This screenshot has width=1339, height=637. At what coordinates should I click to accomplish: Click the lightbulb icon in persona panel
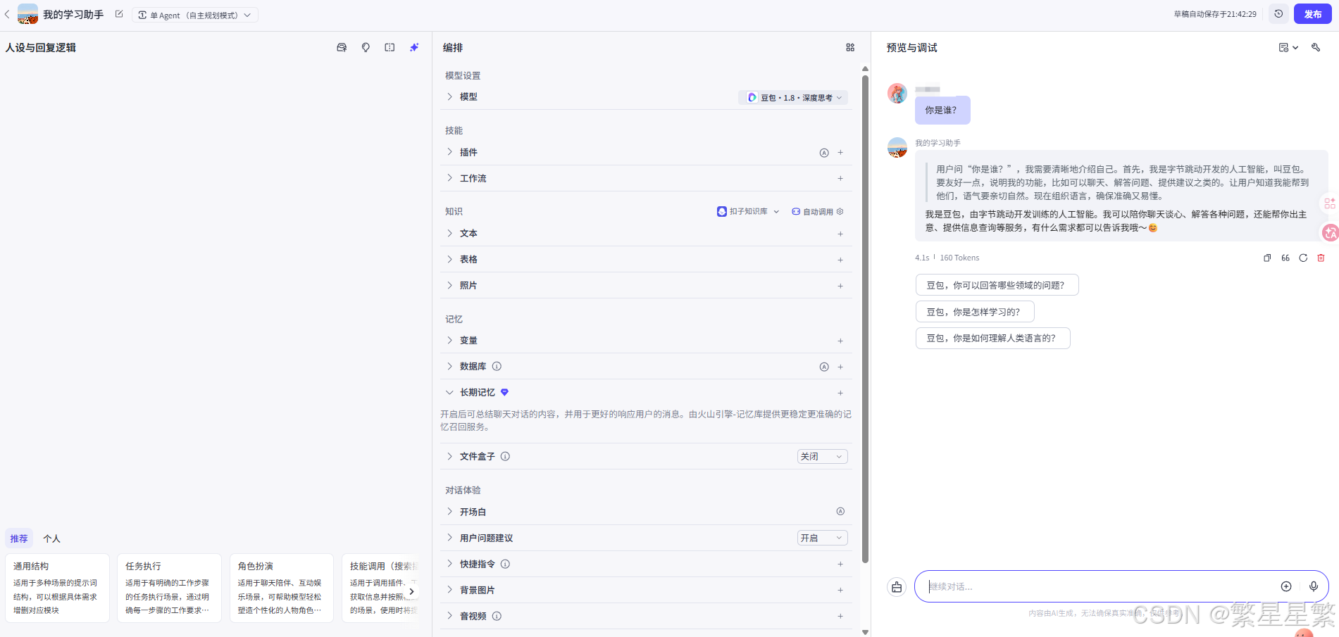pyautogui.click(x=366, y=47)
